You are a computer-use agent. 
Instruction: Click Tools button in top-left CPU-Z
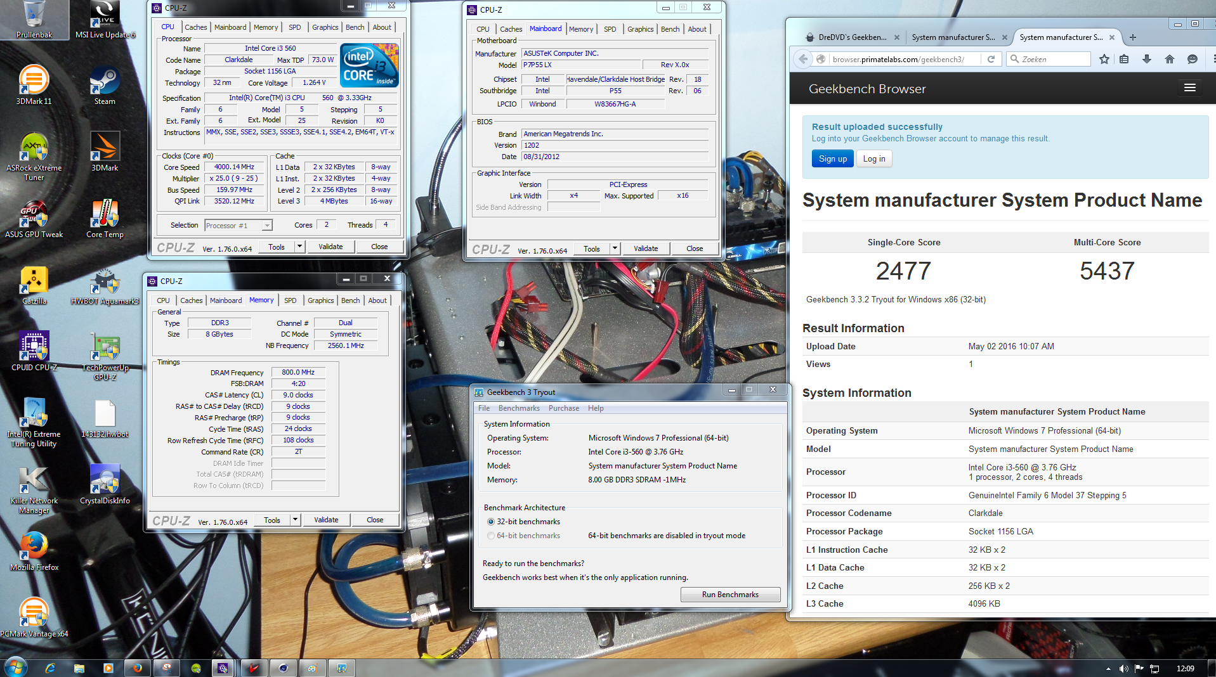pyautogui.click(x=277, y=247)
